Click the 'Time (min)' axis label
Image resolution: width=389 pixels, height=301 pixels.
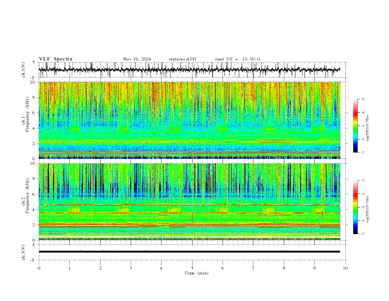point(196,273)
